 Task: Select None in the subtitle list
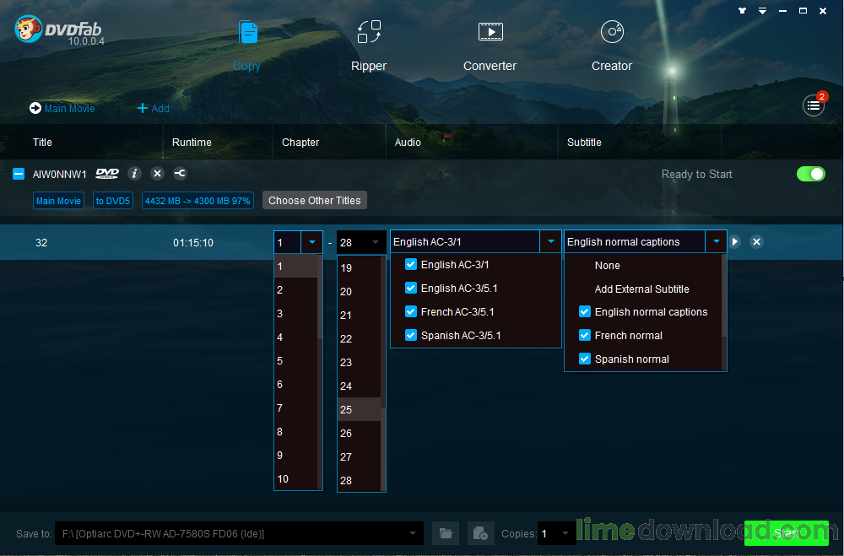[x=607, y=266]
